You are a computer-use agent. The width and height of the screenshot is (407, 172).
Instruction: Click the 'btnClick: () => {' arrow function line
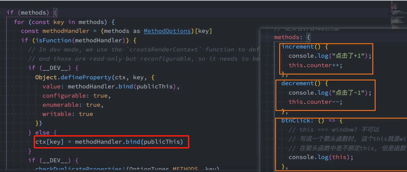312,121
